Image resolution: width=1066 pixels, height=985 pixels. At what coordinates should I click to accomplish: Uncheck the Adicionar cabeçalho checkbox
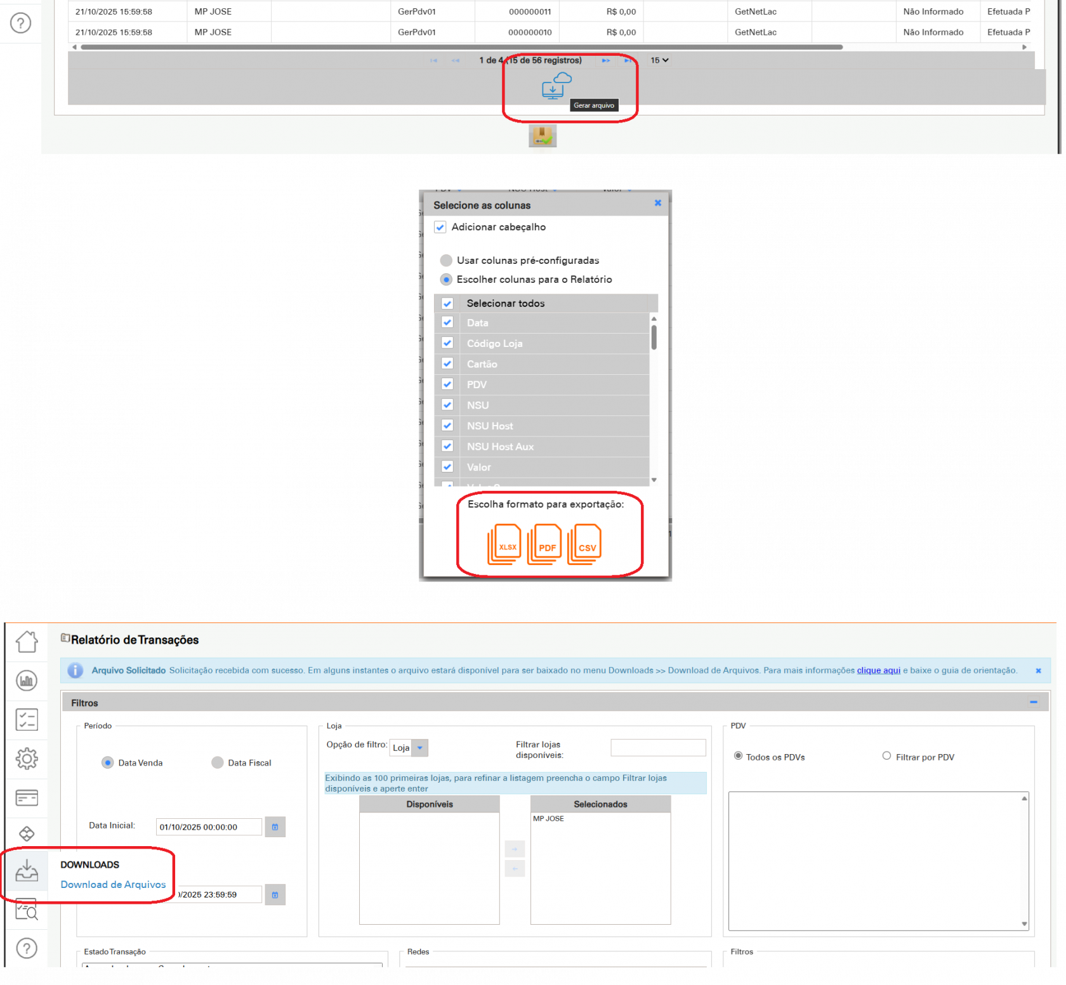coord(440,227)
